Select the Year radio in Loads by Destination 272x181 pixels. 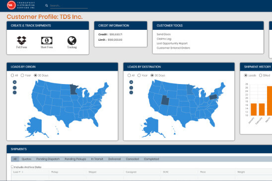tap(139, 76)
